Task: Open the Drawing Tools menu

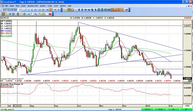Action: click(33, 6)
